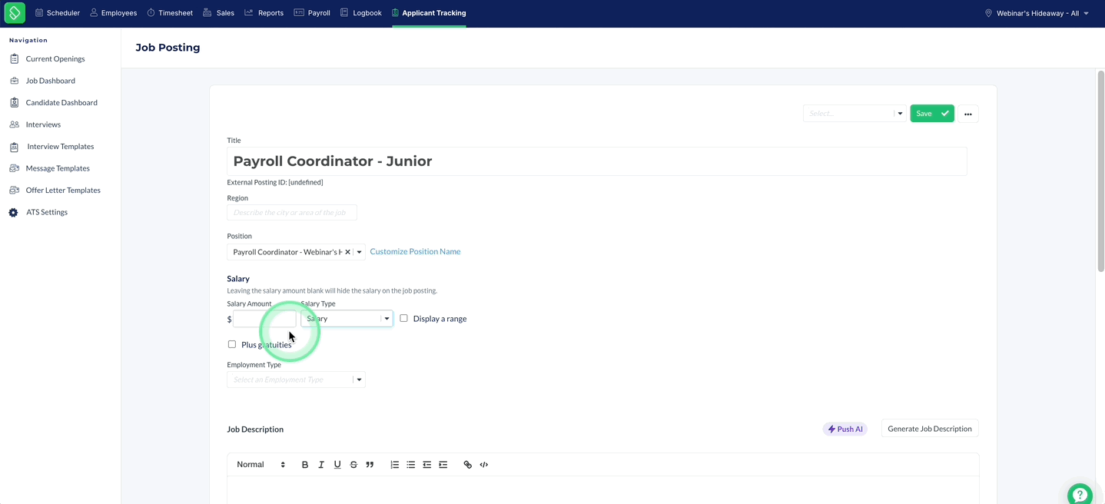Insert a numbered list
This screenshot has width=1105, height=504.
[394, 465]
